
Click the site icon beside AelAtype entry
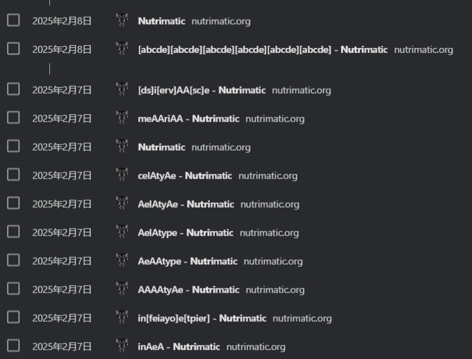(122, 232)
